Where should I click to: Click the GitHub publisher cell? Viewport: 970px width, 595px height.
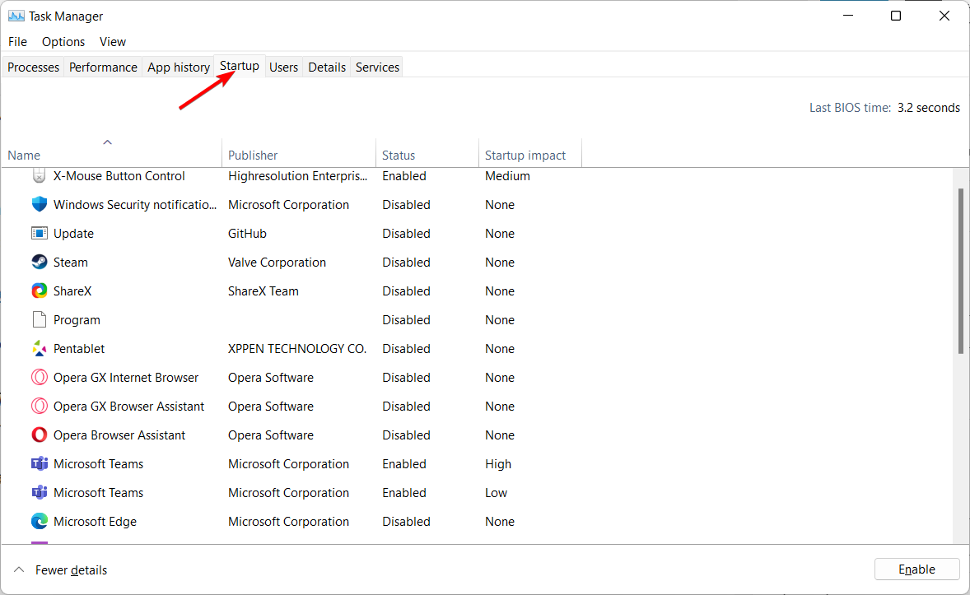click(x=247, y=233)
